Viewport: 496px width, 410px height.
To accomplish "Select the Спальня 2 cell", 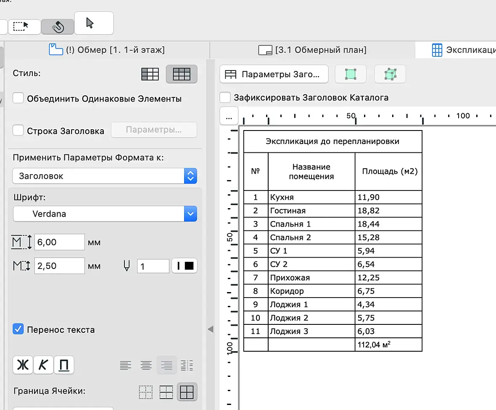I will [x=311, y=237].
